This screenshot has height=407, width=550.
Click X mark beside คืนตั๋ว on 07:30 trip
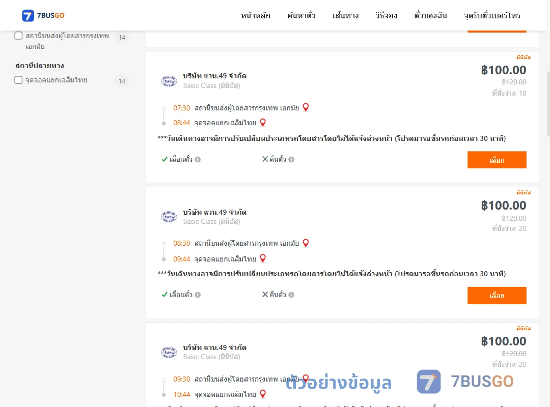[265, 159]
